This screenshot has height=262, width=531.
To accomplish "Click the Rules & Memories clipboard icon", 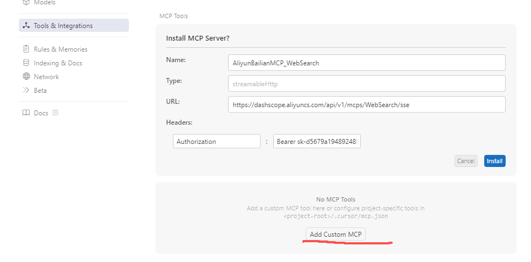I will (x=26, y=49).
